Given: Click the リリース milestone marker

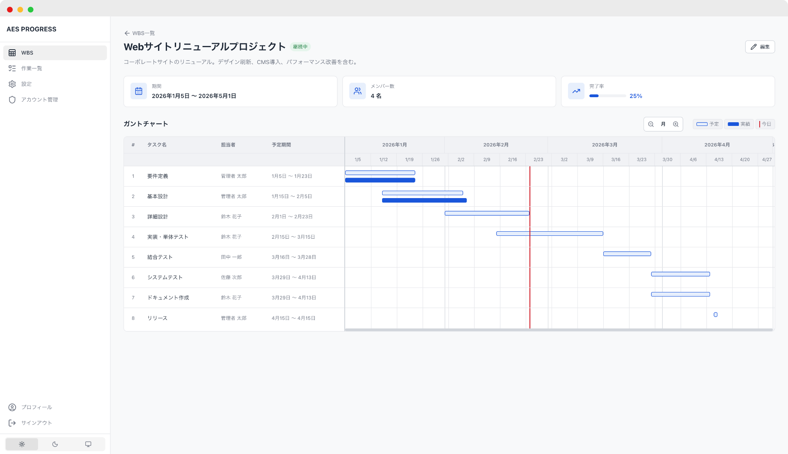Looking at the screenshot, I should click(x=715, y=315).
